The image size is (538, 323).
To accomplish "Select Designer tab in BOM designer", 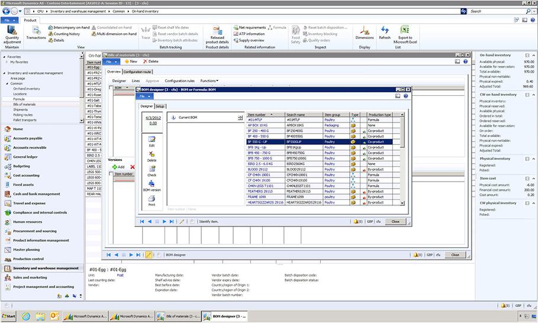I will 147,106.
